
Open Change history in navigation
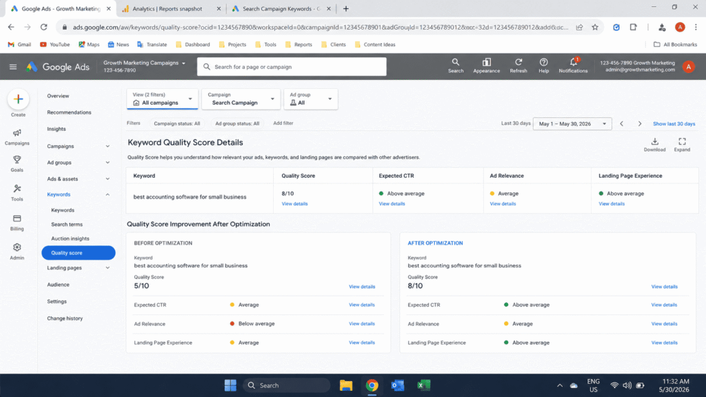pos(65,318)
